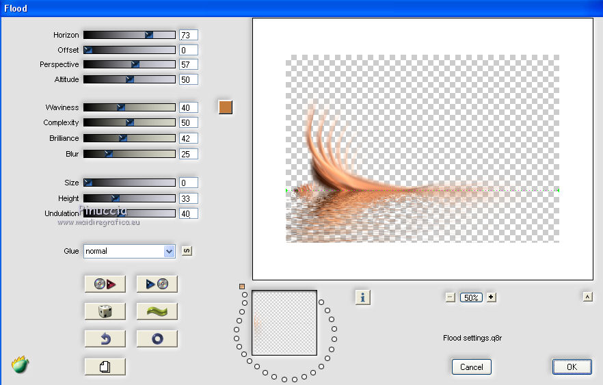Click the save settings play-disc button
This screenshot has height=385, width=603.
[x=157, y=284]
